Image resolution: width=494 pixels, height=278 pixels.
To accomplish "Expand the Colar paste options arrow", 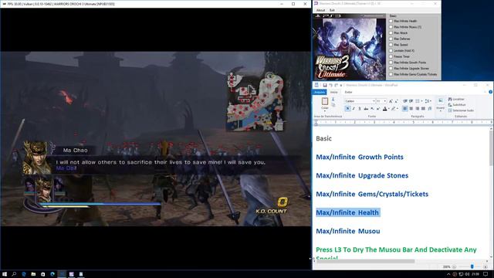I will [x=325, y=110].
